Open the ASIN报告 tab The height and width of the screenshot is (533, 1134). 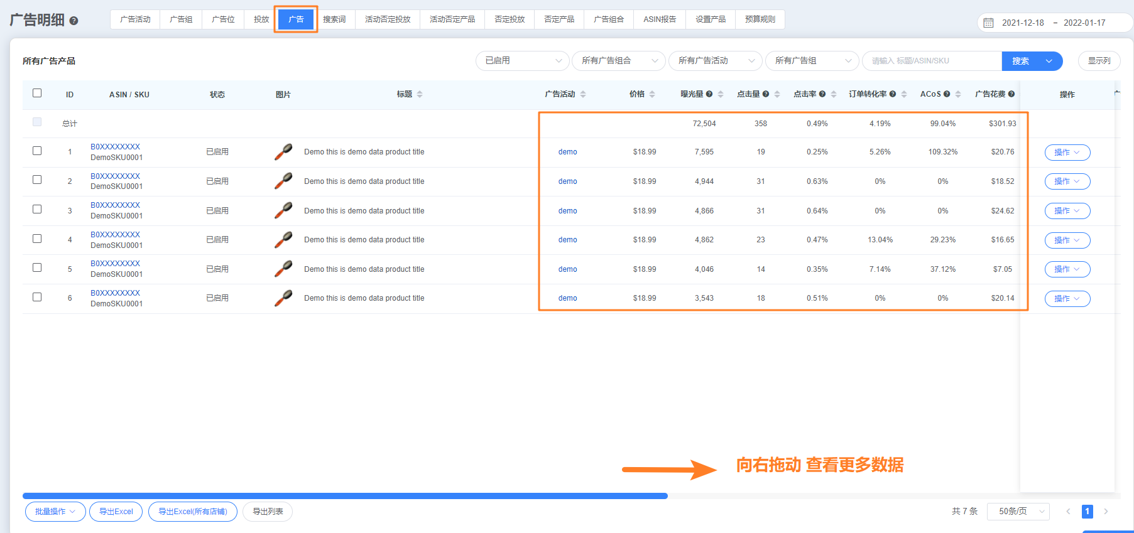(660, 19)
